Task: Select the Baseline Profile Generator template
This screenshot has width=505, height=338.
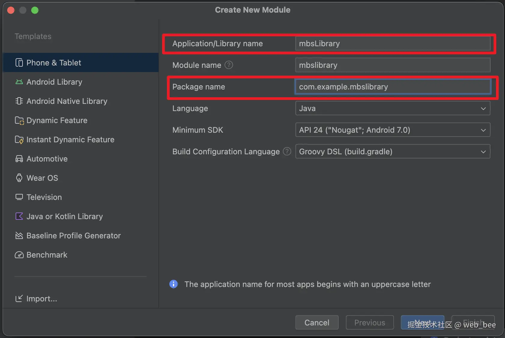Action: pyautogui.click(x=74, y=236)
